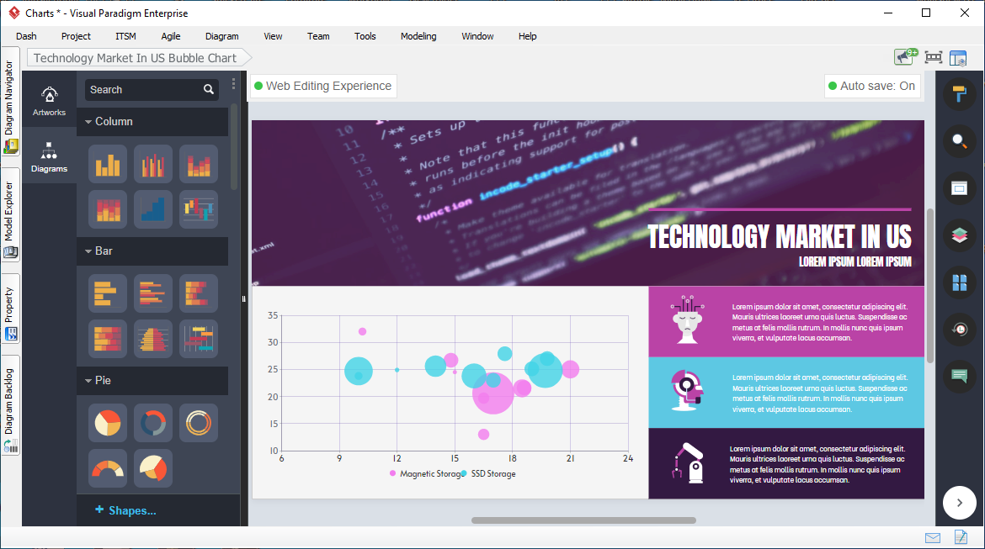Open the comments chat icon
Image resolution: width=985 pixels, height=549 pixels.
click(959, 377)
